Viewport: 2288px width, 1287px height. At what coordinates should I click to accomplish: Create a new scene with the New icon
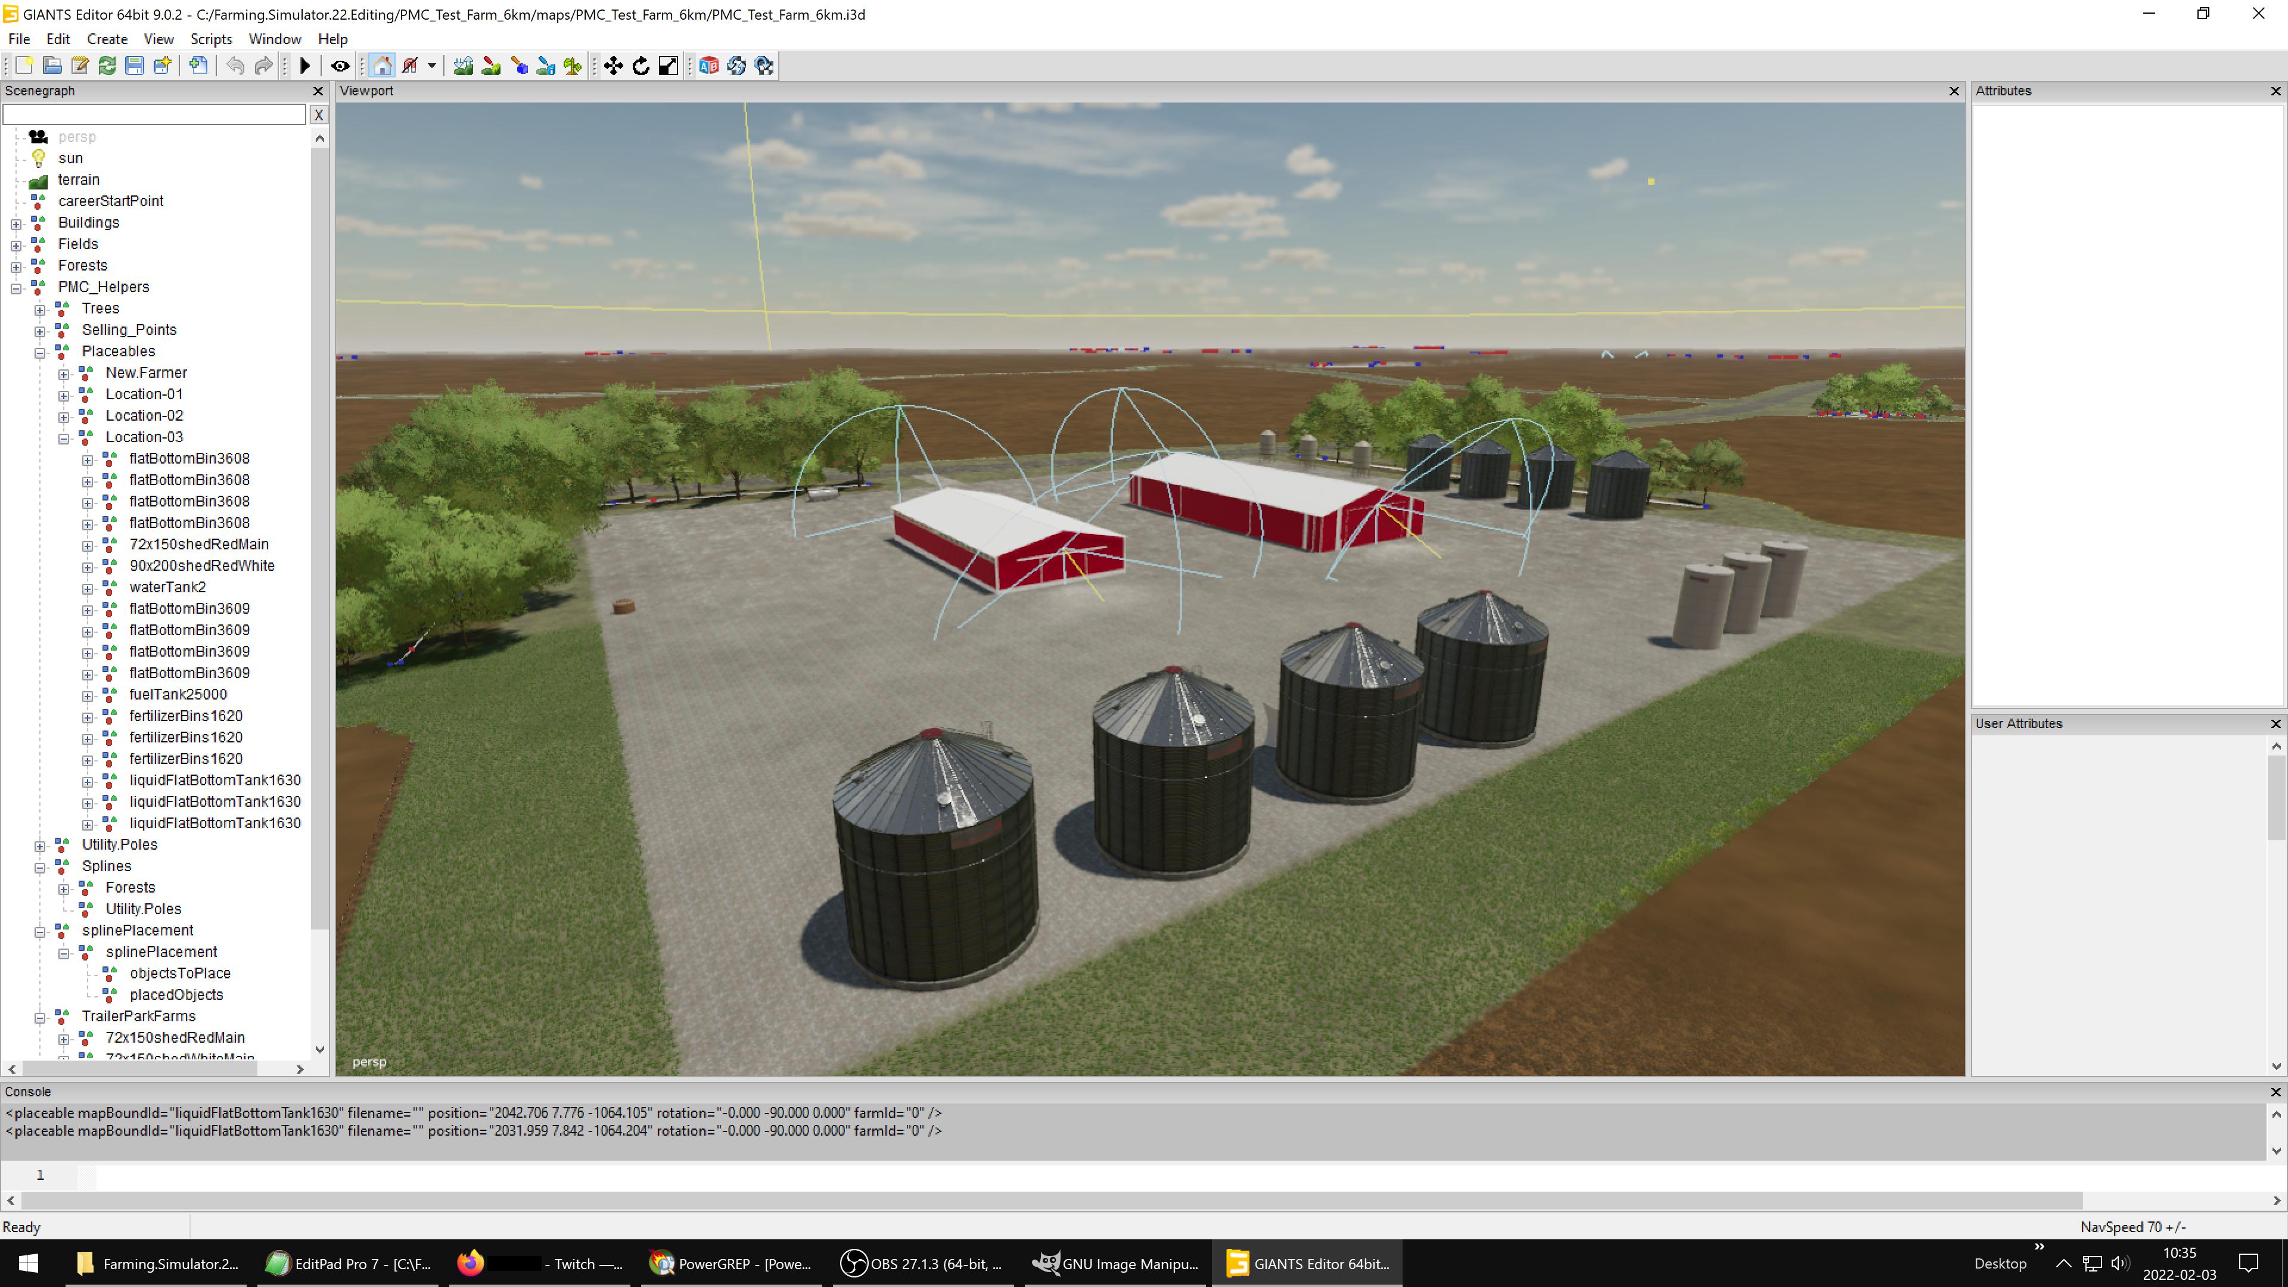(24, 66)
